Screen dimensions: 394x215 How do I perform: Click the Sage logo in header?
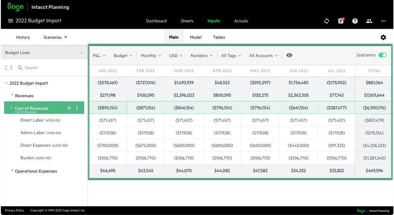15,7
